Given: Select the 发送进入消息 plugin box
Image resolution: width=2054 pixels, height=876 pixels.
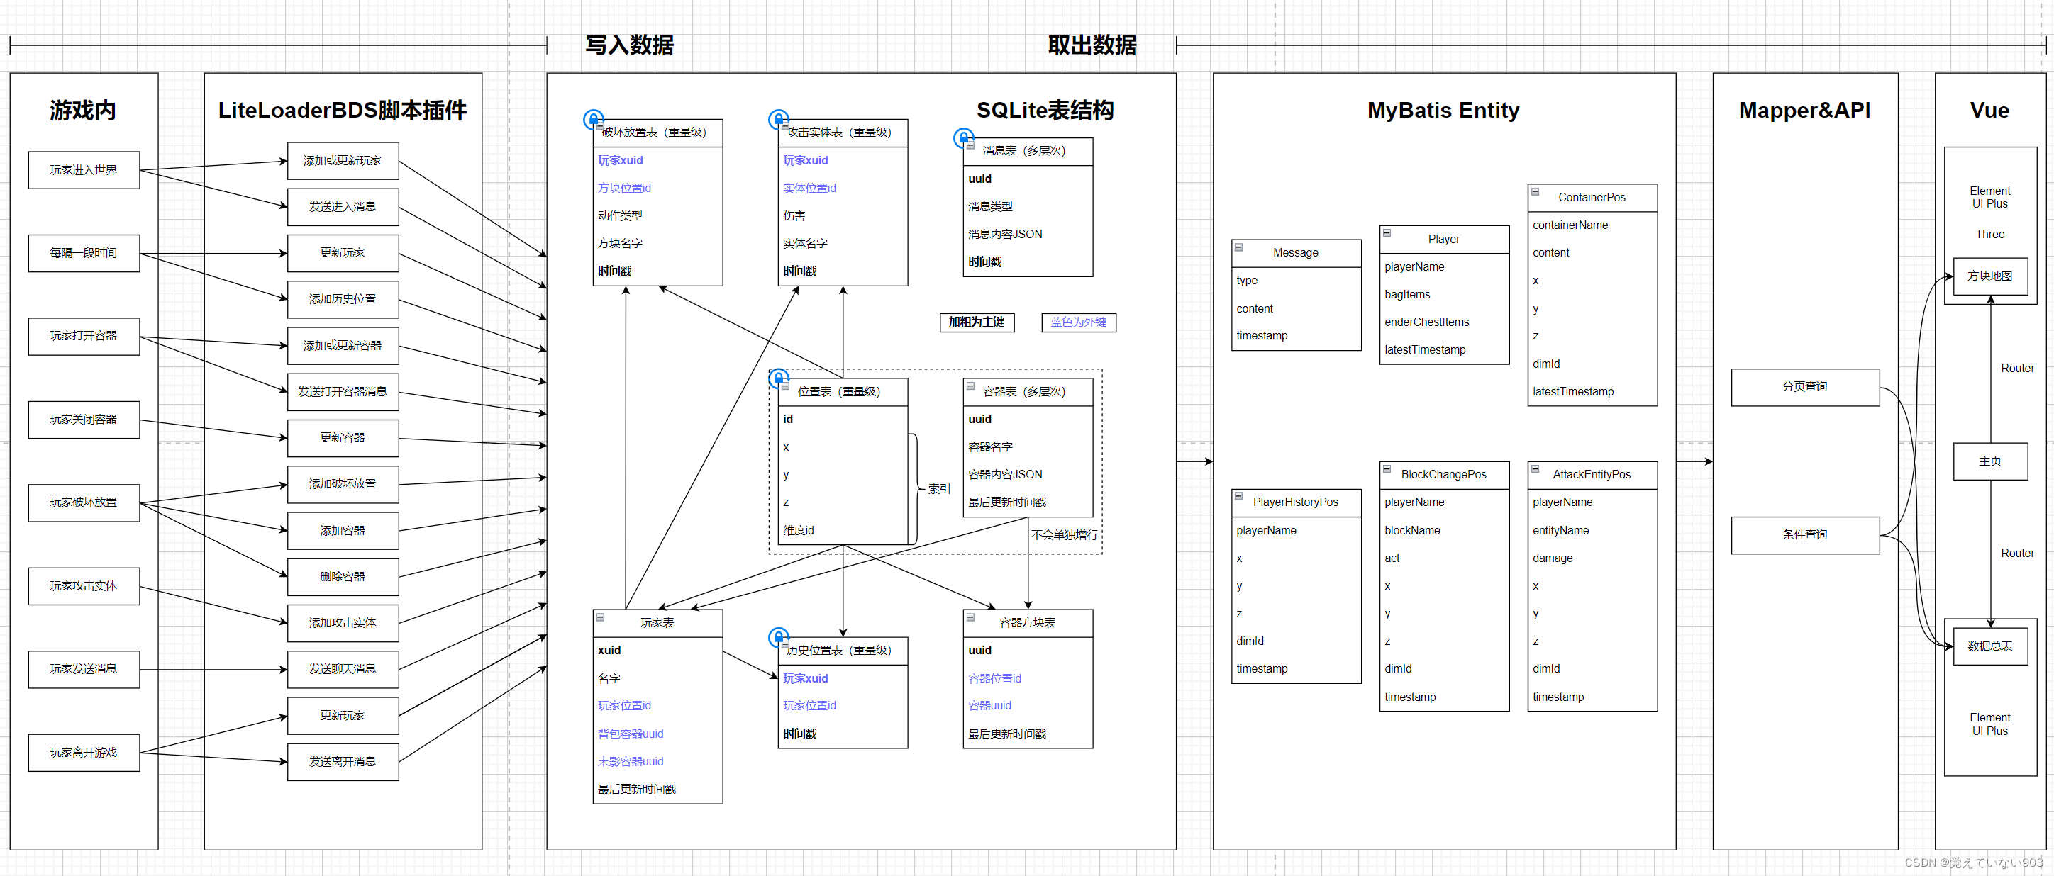Looking at the screenshot, I should click(343, 206).
